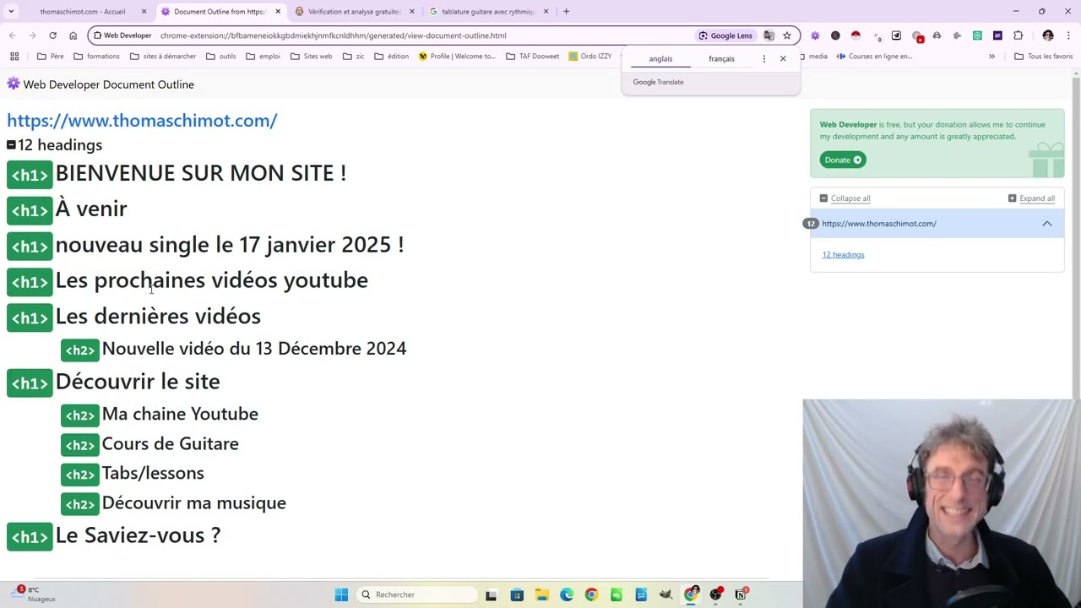Open the apps grid in bookmarks bar
The width and height of the screenshot is (1081, 608).
click(x=14, y=57)
